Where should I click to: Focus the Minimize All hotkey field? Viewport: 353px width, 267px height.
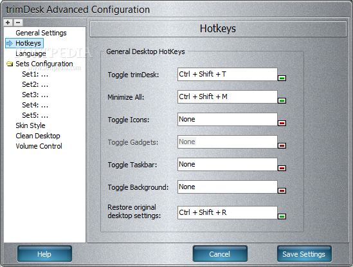pos(228,97)
